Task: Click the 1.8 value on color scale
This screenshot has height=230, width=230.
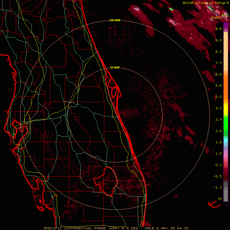Action: click(x=218, y=142)
